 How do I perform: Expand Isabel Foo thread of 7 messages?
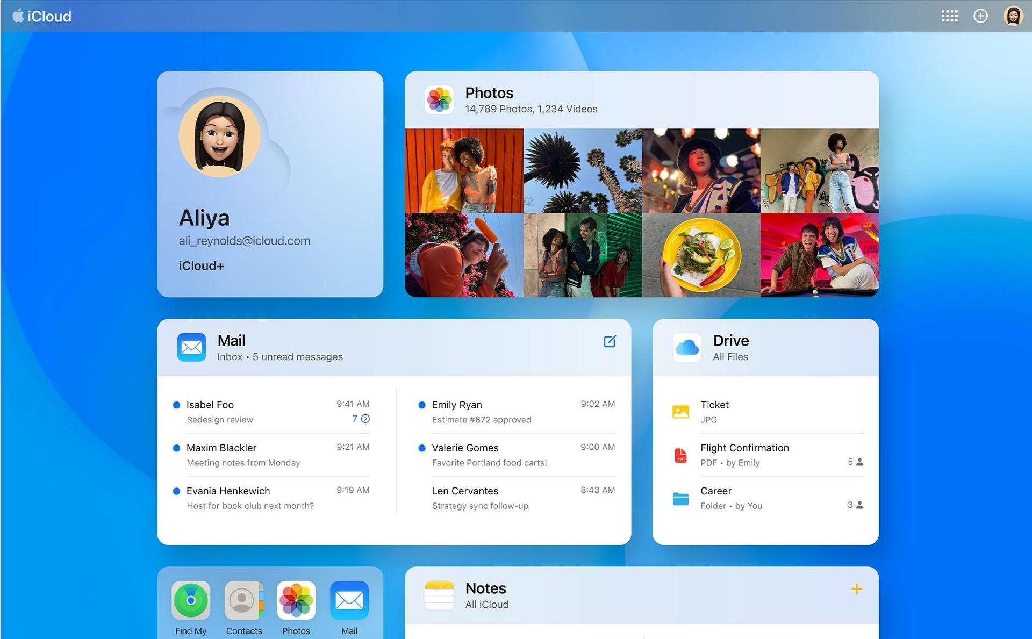pyautogui.click(x=361, y=419)
